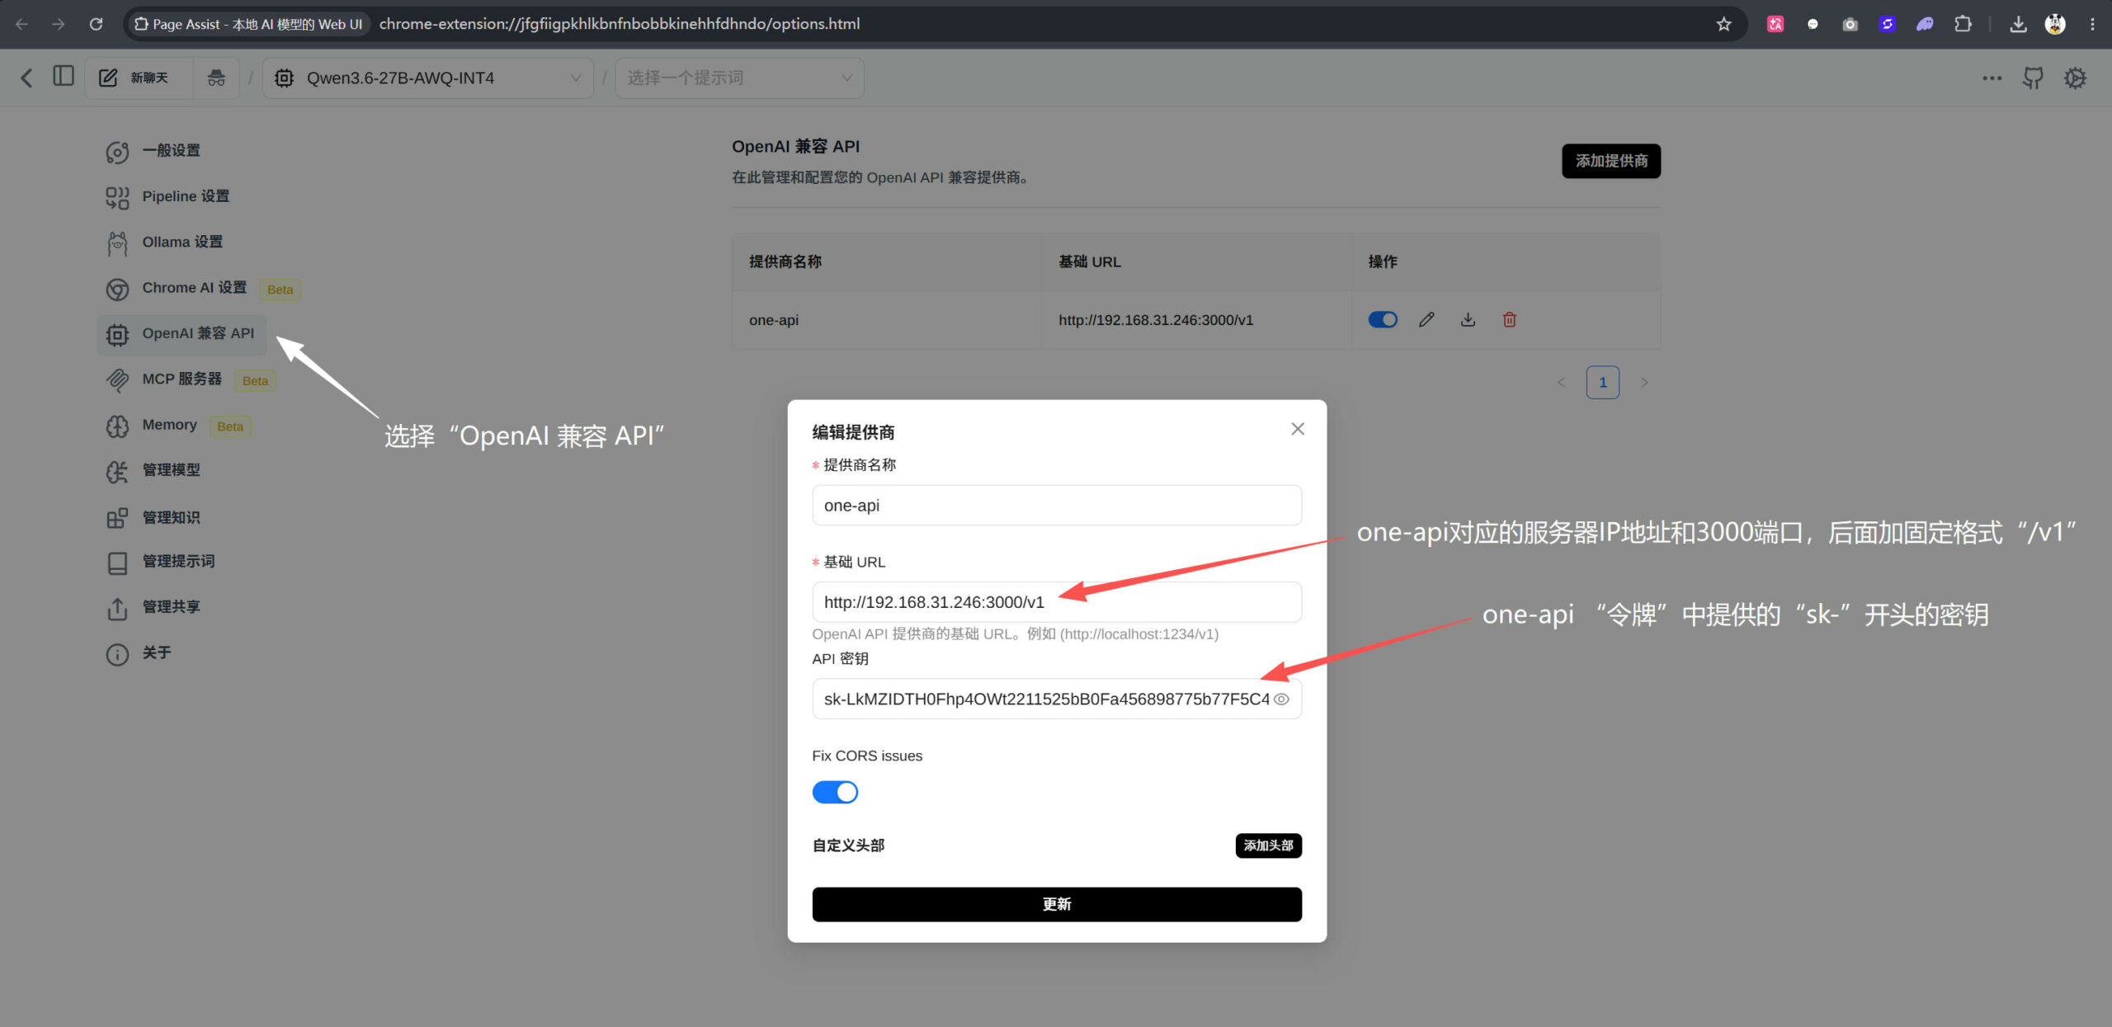Select page 1 in pagination

[1602, 382]
